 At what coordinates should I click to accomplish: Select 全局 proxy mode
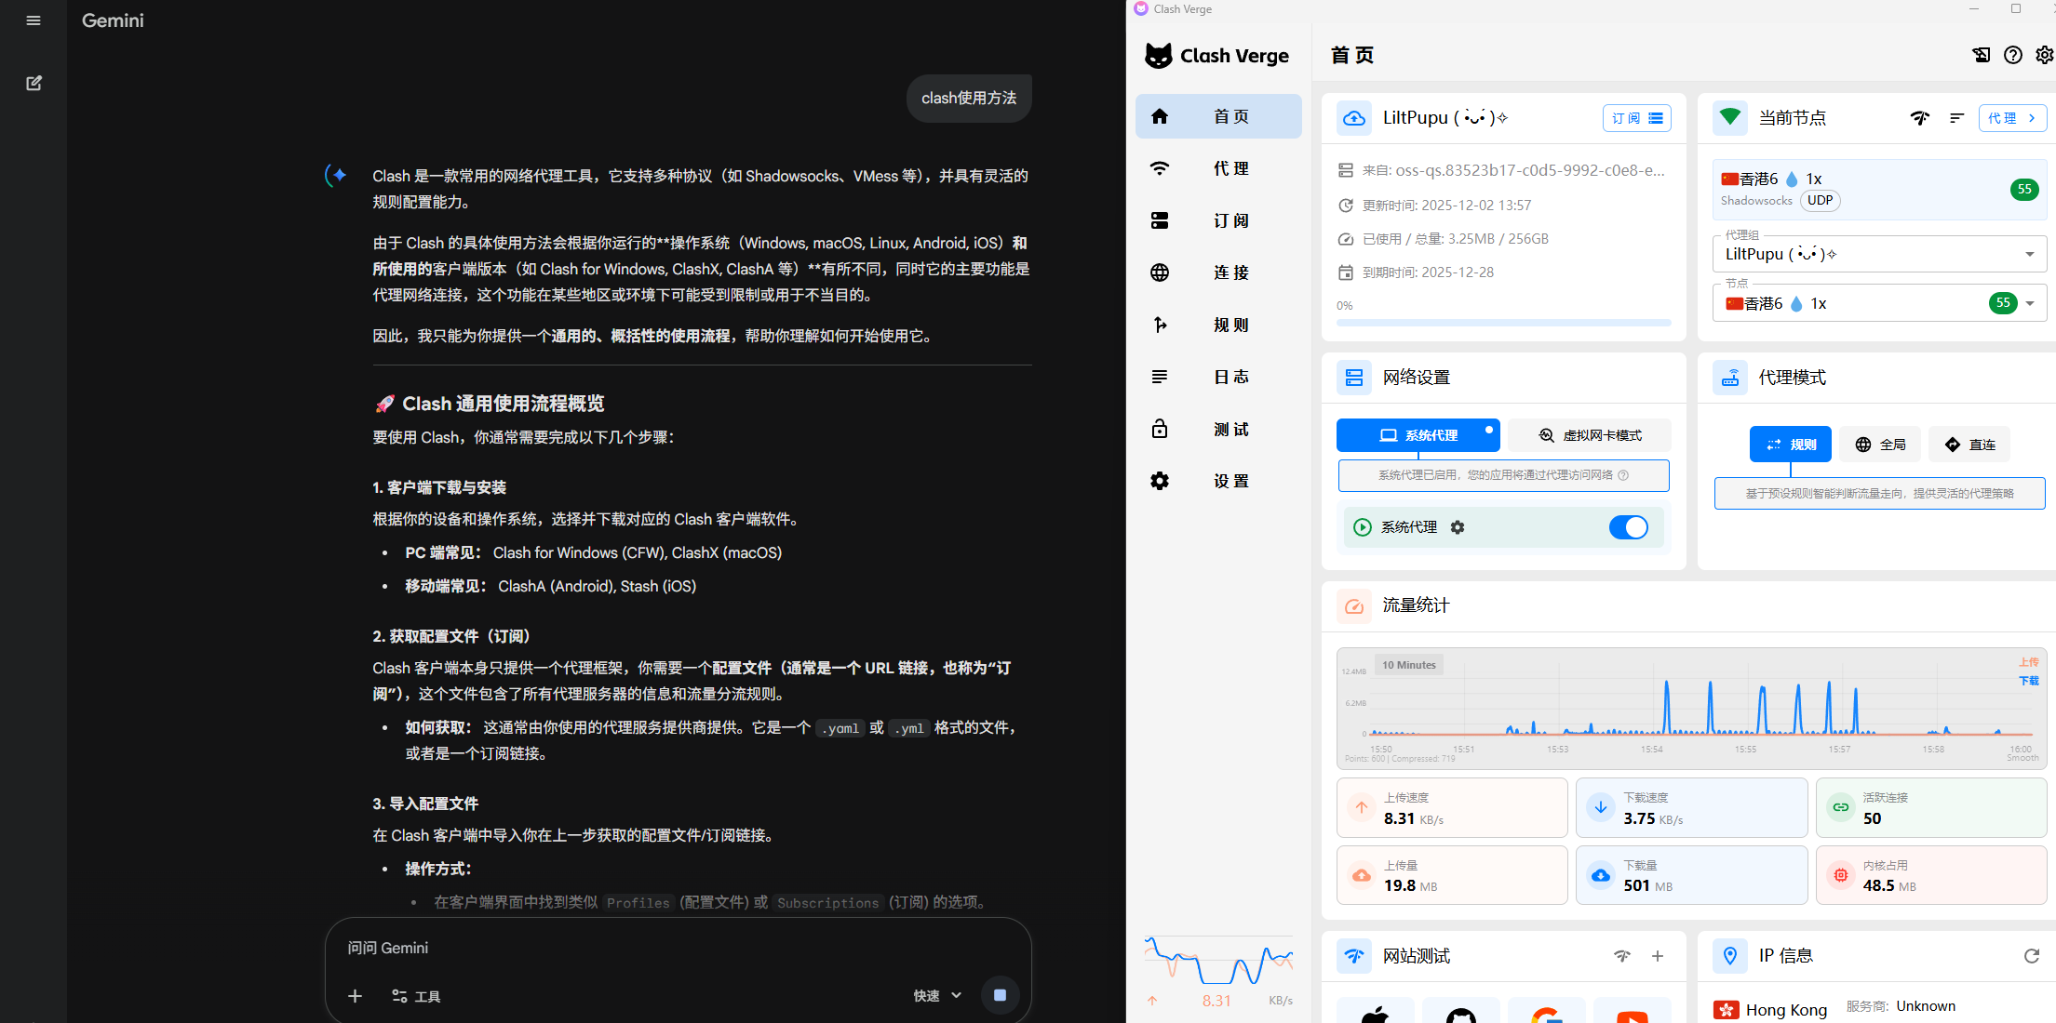tap(1880, 445)
